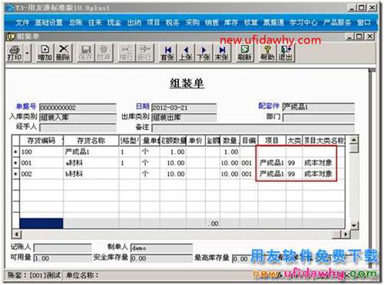Click the 可用量 field showing 1.00
The image size is (384, 285).
[x=63, y=258]
